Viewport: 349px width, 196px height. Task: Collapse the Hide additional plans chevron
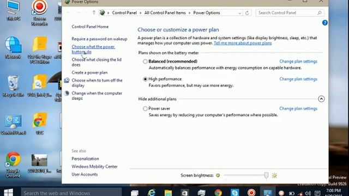coord(321,99)
